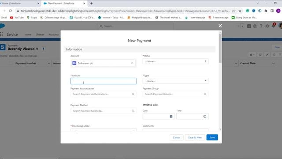Screen dimensions: 282x159
Task: Open list view controls gear
Action: pyautogui.click(x=252, y=55)
